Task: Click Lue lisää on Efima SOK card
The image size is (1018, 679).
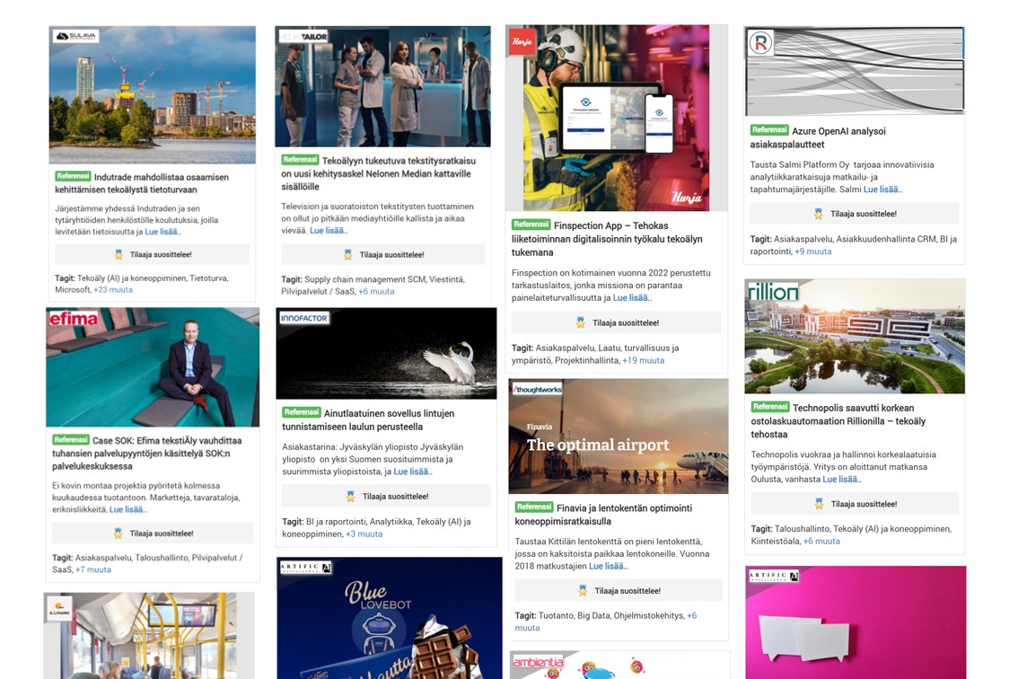Action: (x=127, y=509)
